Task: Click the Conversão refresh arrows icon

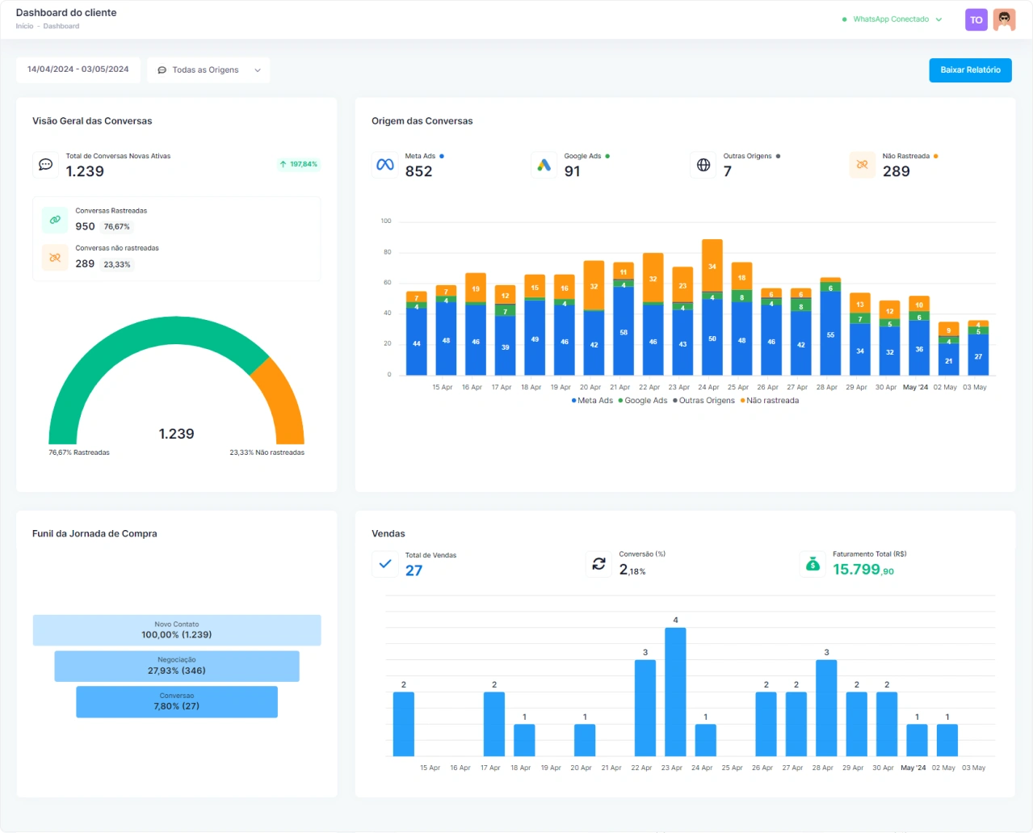Action: click(598, 564)
